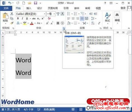Image resolution: width=132 pixels, height=112 pixels.
Task: Click the Phonetic Guide wén icon
Action: (58, 14)
